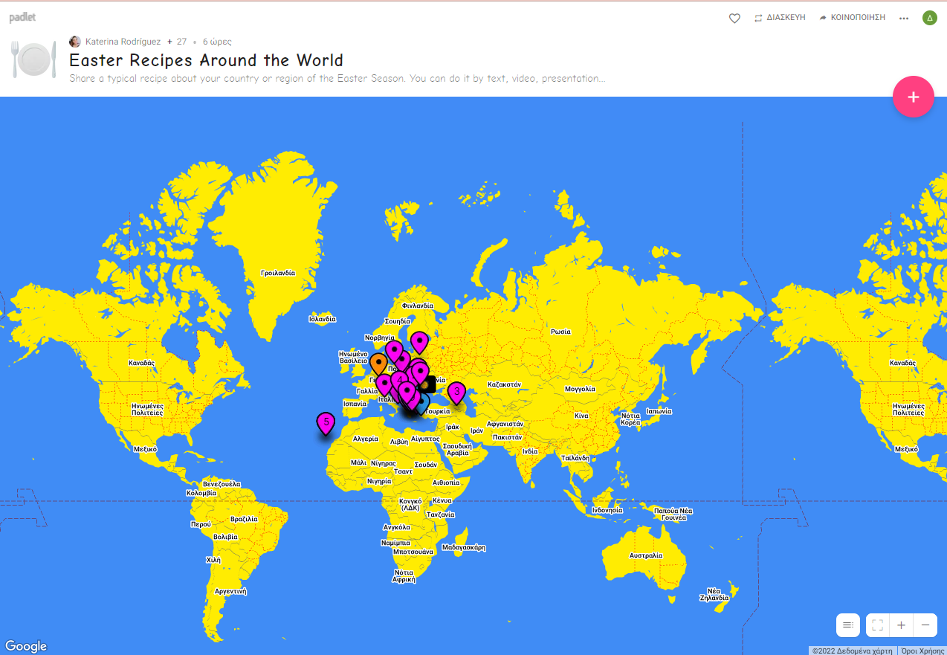Screen dimensions: 947x655
Task: Click the pink add post plus button
Action: [x=913, y=97]
